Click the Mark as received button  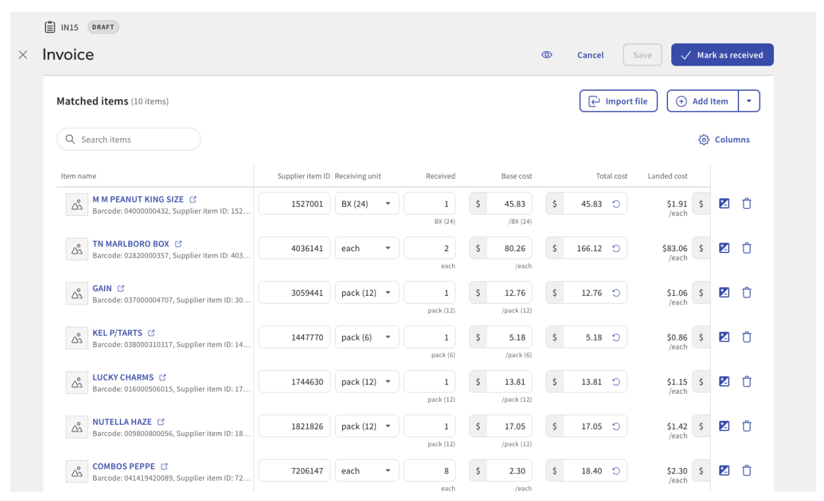pyautogui.click(x=722, y=55)
